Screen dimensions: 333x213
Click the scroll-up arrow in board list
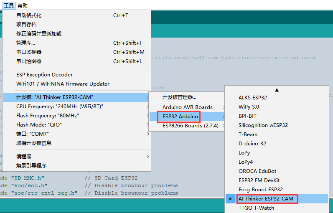[277, 90]
